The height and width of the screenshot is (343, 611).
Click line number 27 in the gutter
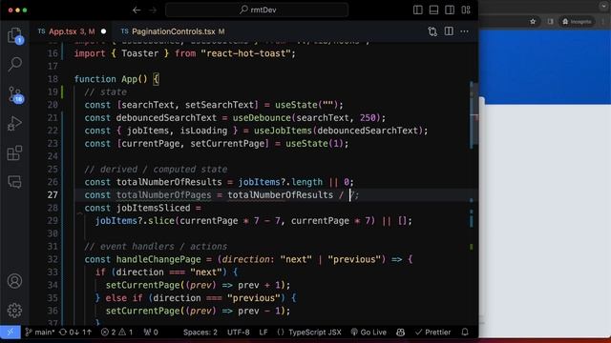53,194
